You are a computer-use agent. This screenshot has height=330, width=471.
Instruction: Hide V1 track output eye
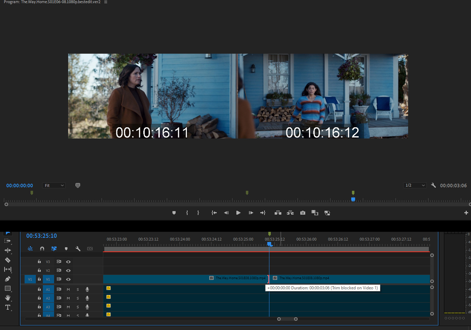(x=68, y=279)
